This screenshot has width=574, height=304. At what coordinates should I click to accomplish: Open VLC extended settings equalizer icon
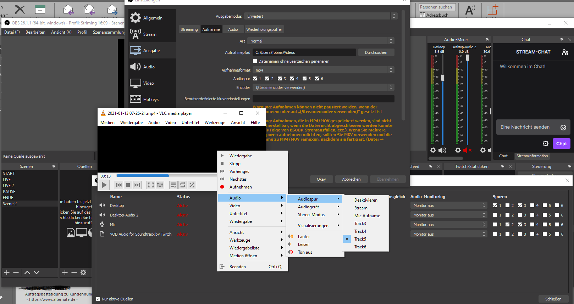[160, 185]
